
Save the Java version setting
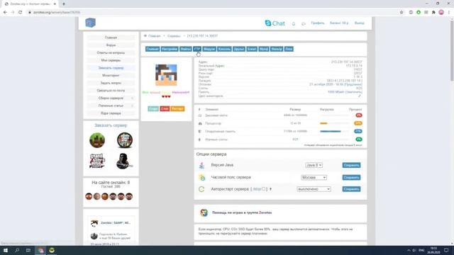tap(351, 165)
